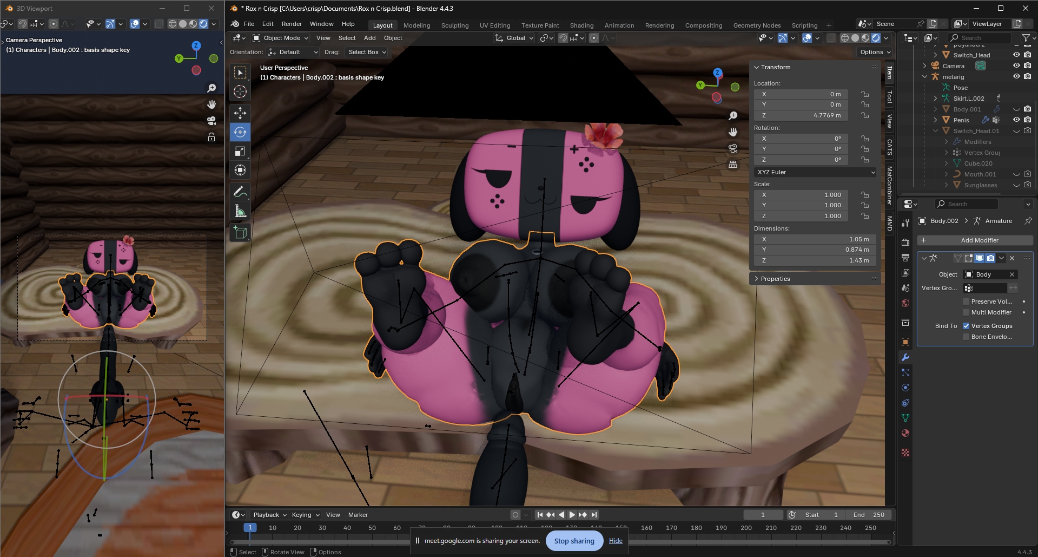The image size is (1038, 557).
Task: Hide the Camera object using eye icon
Action: [x=1016, y=66]
